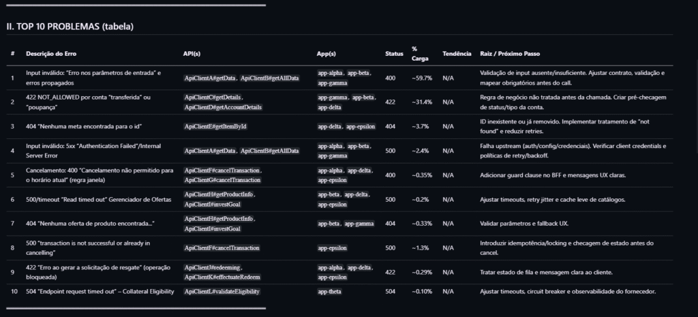Click ApiClientI#investGoal in row 7

[213, 229]
